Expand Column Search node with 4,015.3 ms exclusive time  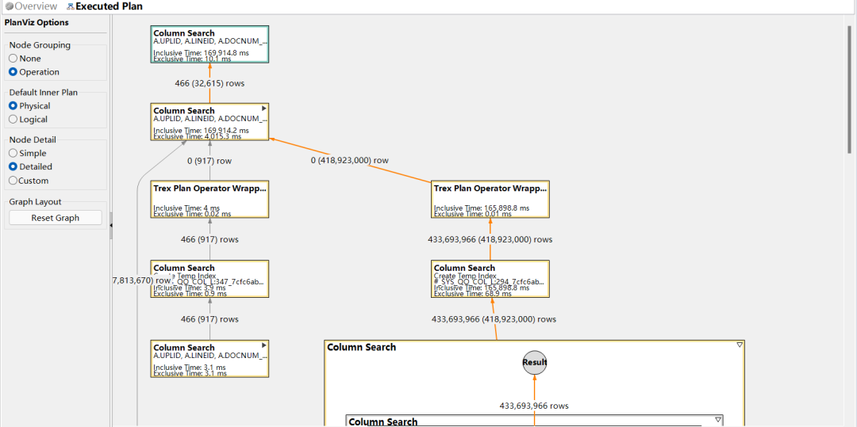(x=264, y=109)
